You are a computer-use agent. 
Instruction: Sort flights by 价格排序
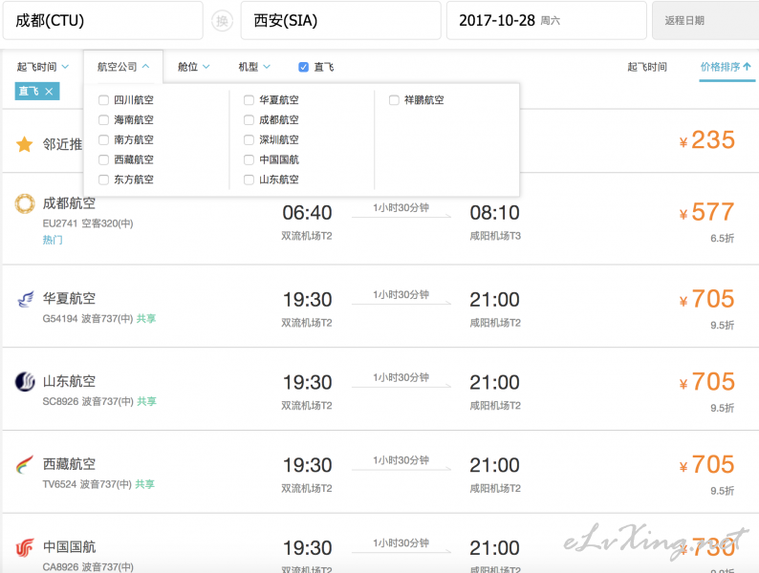point(726,67)
